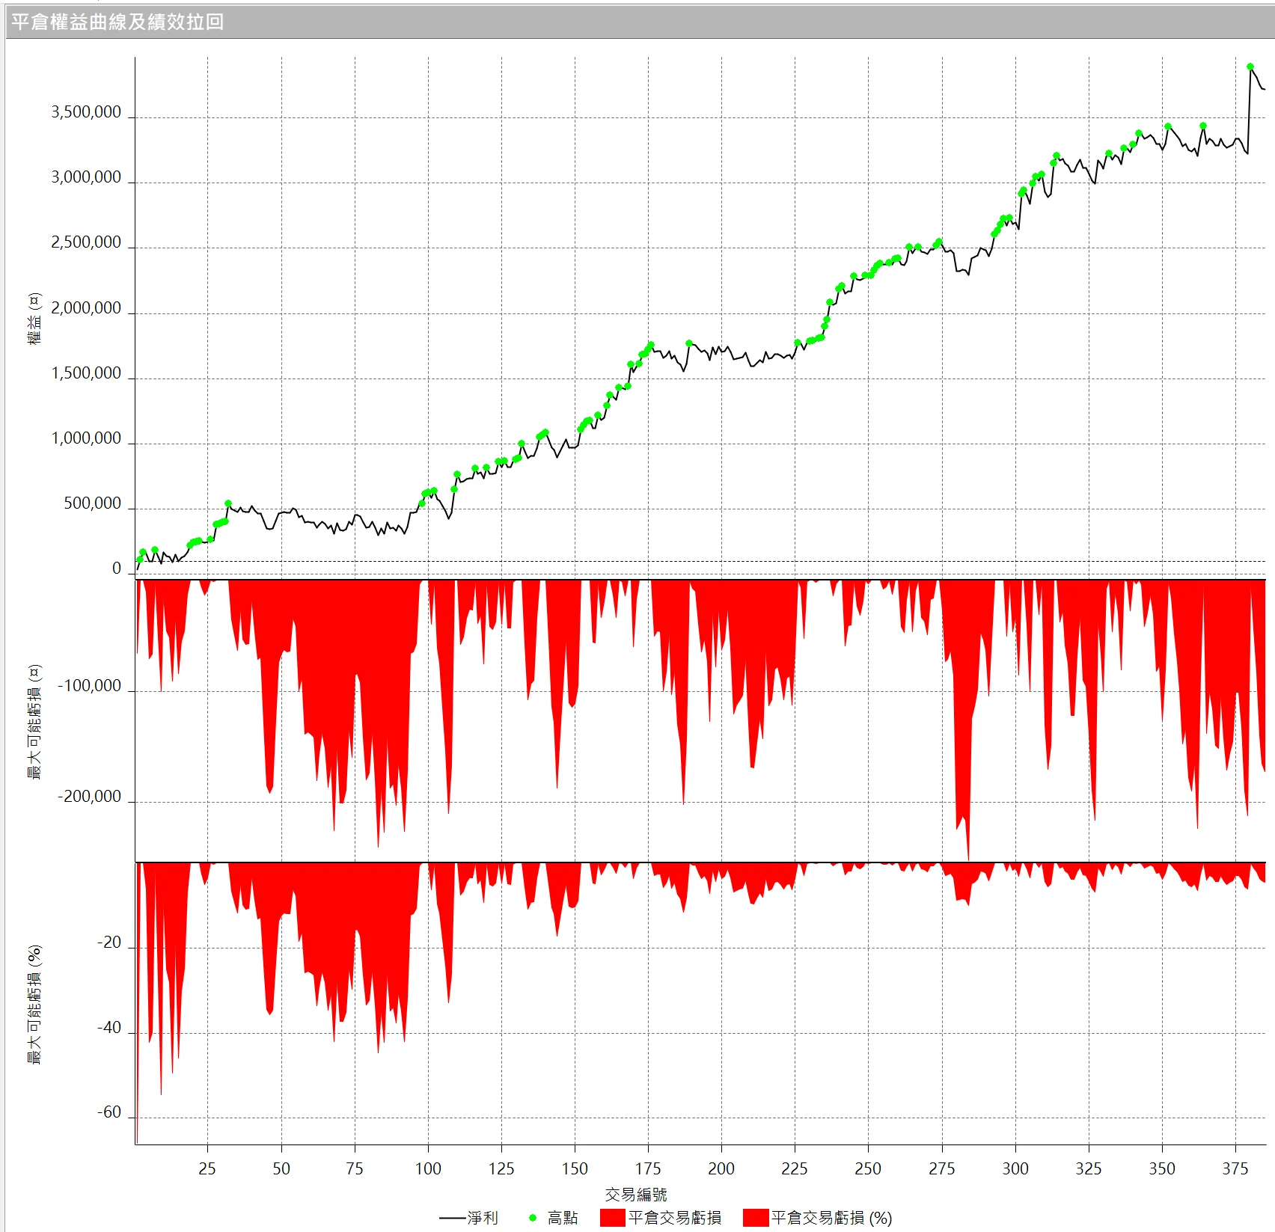
Task: Click the 3,500,000 equity axis label
Action: click(86, 112)
